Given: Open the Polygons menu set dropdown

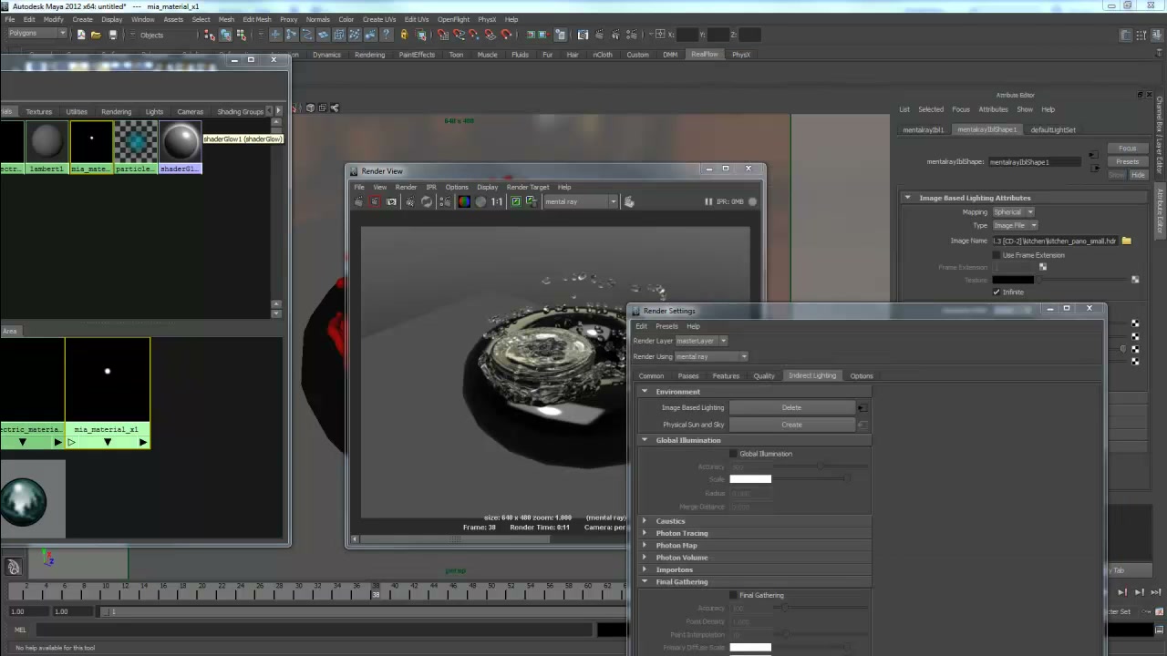Looking at the screenshot, I should pos(36,34).
